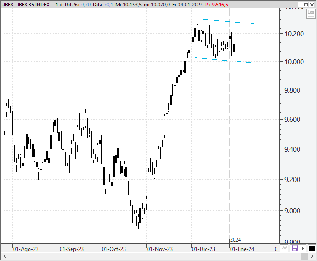Close the IBEX chart window
Screen dimensions: 317x261
pos(312,5)
